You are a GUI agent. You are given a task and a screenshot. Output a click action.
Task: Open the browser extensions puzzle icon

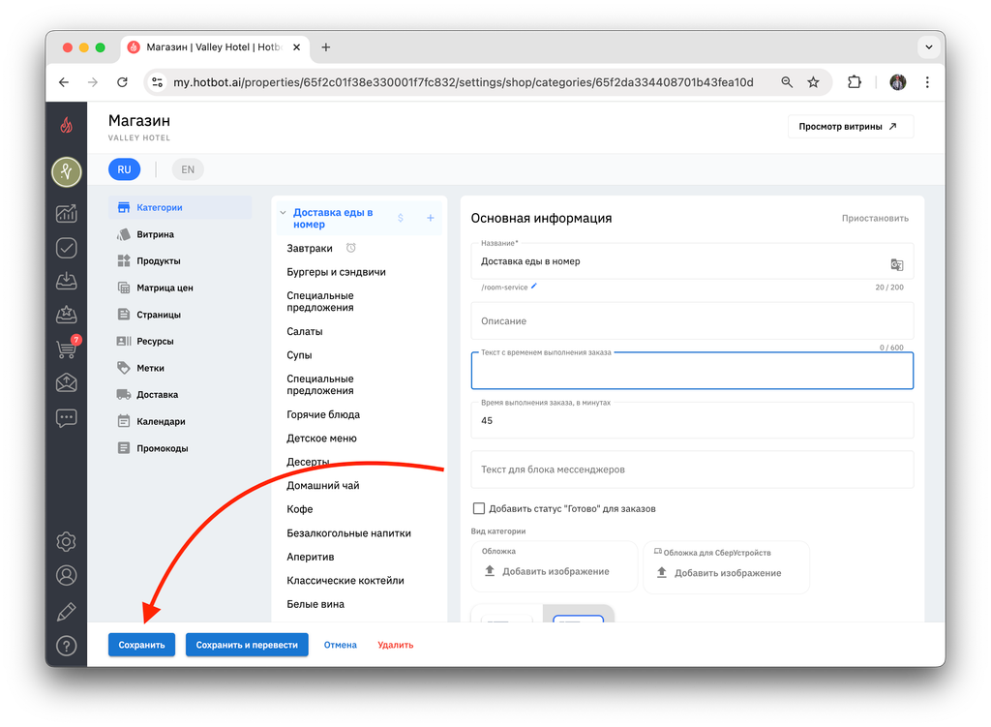click(855, 82)
